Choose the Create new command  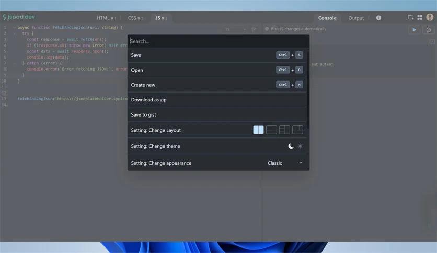pos(217,85)
